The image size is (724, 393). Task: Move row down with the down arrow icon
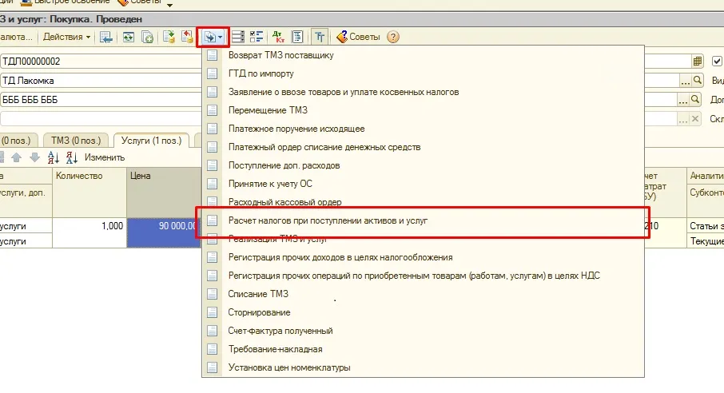[x=34, y=157]
